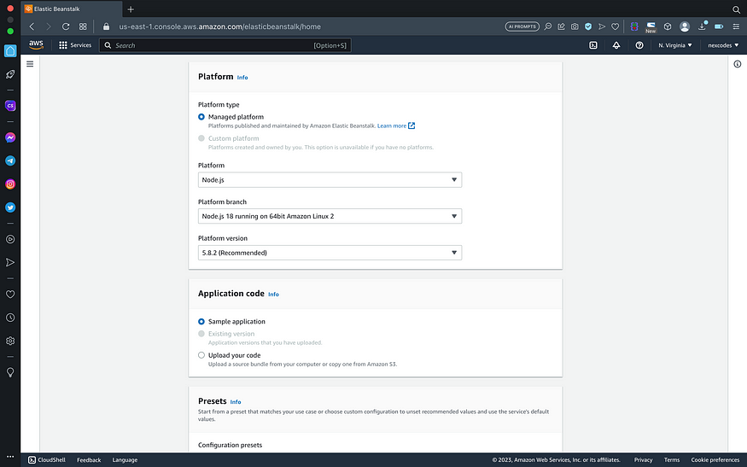Choose Existing version radio option
747x467 pixels.
[201, 334]
